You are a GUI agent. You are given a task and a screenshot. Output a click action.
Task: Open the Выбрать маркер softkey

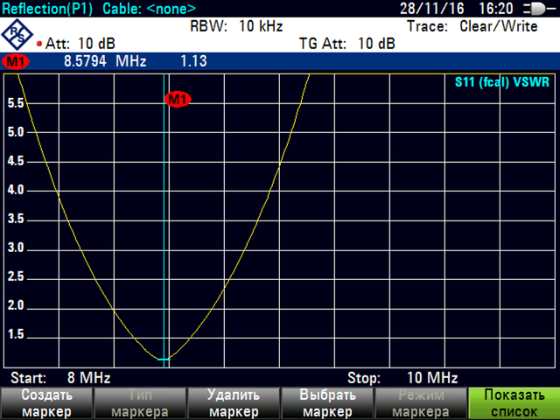[x=326, y=403]
